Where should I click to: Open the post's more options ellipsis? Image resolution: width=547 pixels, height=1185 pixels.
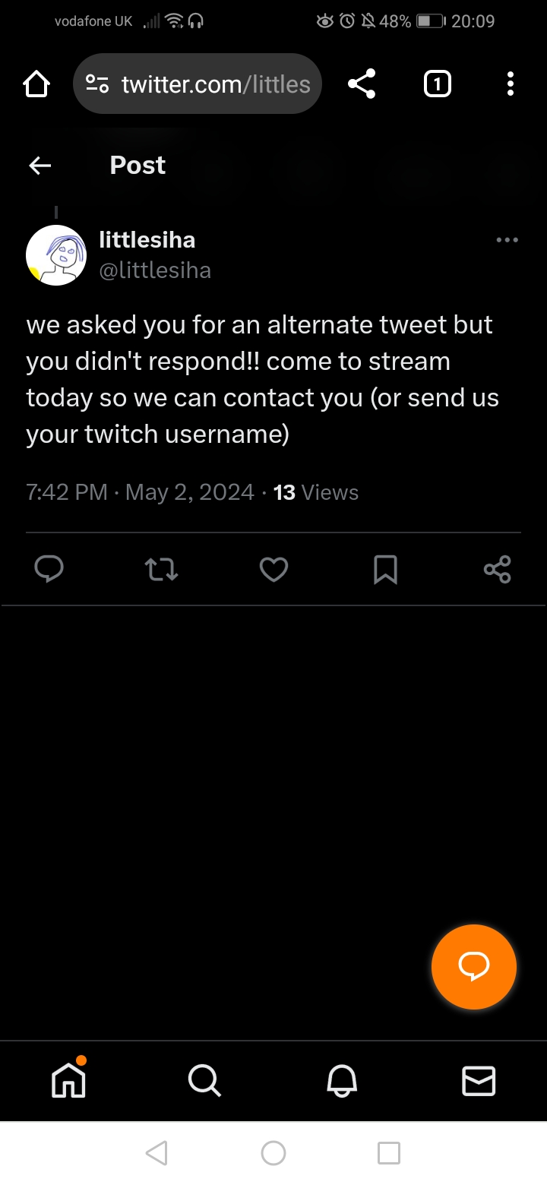pos(506,240)
